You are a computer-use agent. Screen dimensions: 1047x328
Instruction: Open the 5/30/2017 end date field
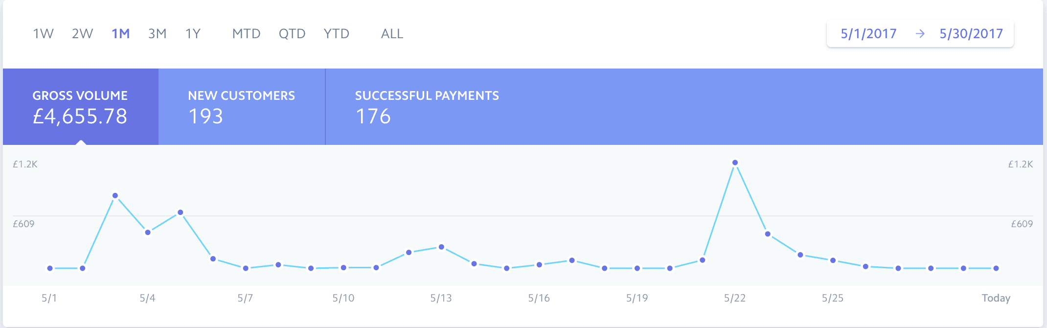click(x=971, y=34)
